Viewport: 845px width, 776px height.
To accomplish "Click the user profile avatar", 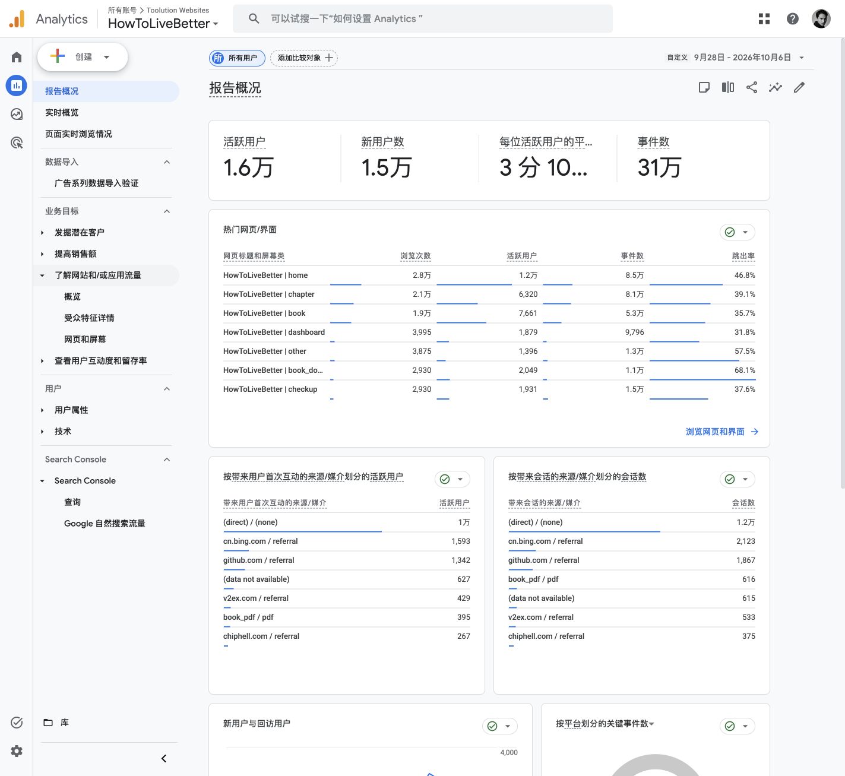I will [x=821, y=19].
